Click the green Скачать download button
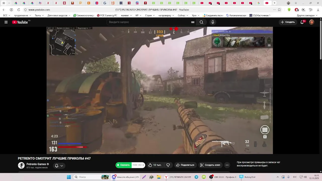This screenshot has width=322, height=181. 124,165
